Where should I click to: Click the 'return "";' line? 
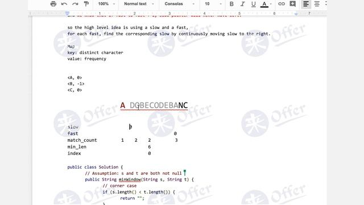tap(132, 199)
